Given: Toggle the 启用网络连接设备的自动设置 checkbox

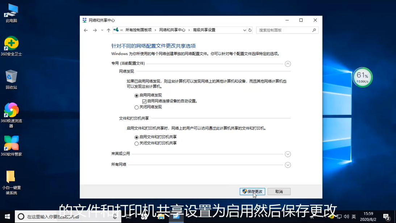Looking at the screenshot, I should (144, 101).
